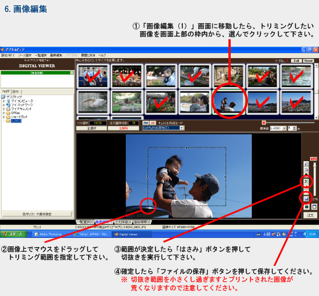Click the scissors crop icon
The image size is (319, 296).
(x=306, y=182)
